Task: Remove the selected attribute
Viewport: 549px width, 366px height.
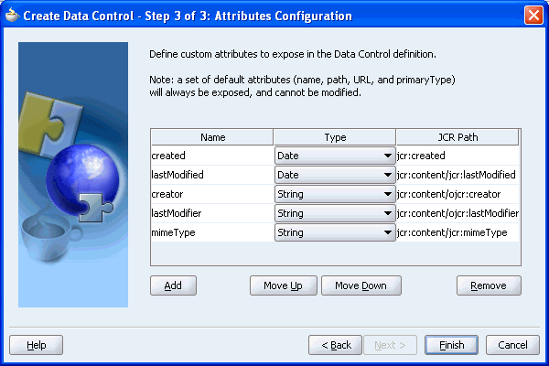Action: tap(489, 285)
